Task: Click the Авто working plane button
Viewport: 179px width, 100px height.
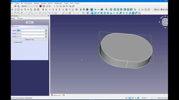Action: pyautogui.click(x=157, y=10)
